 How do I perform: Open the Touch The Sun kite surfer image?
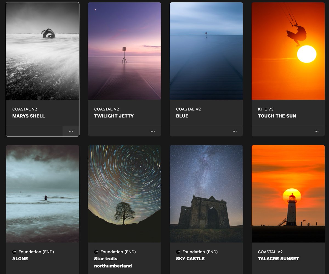[x=288, y=51]
